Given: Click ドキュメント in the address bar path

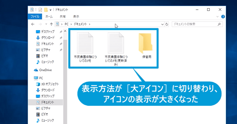Looking at the screenshot, I should coord(80,24).
